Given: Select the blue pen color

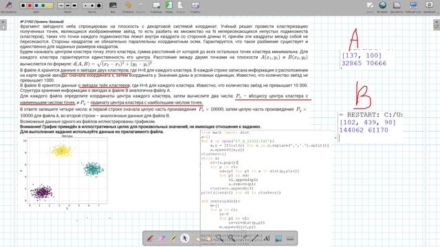Looking at the screenshot, I should coord(36,5).
